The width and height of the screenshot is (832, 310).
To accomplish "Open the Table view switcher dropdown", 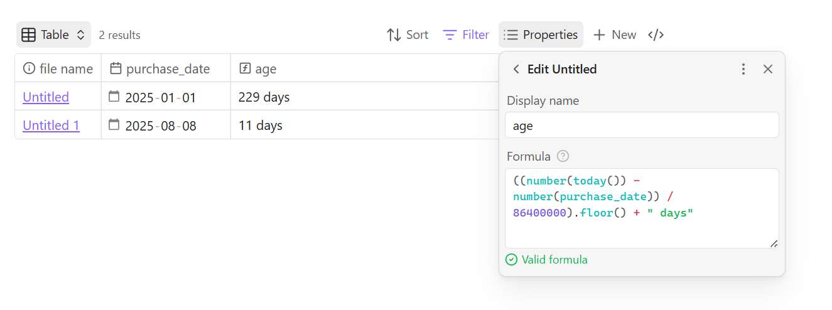I will pos(53,35).
